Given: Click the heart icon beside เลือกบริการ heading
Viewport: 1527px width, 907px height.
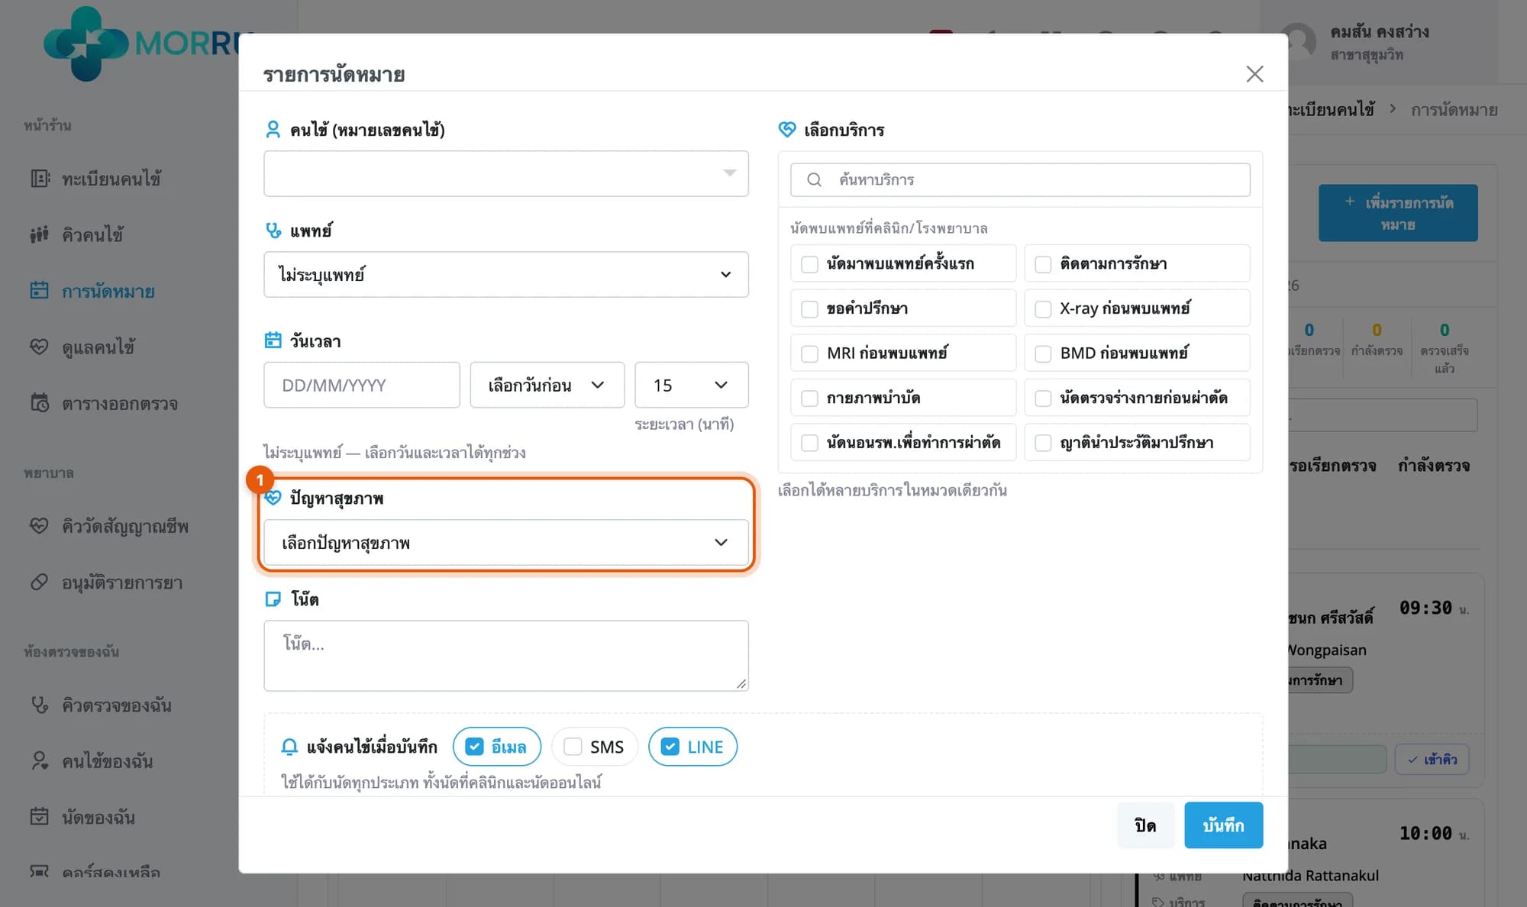Looking at the screenshot, I should 787,130.
